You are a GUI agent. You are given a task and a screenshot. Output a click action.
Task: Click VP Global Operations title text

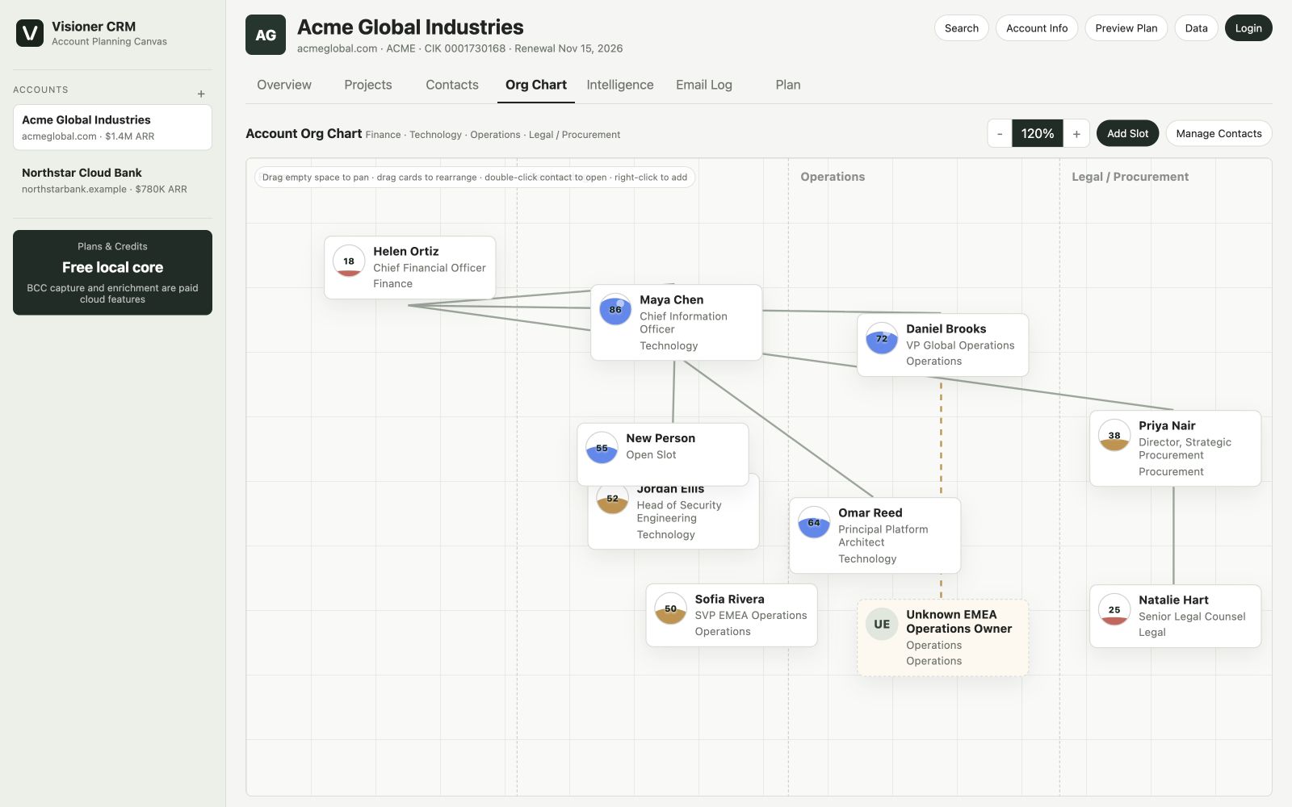click(x=960, y=345)
